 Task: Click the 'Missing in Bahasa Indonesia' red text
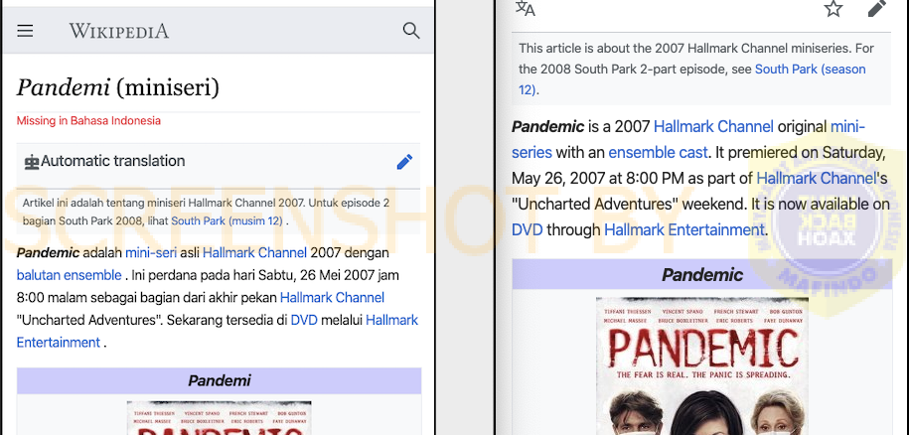pos(88,121)
